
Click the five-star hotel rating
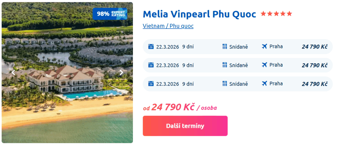(x=276, y=14)
